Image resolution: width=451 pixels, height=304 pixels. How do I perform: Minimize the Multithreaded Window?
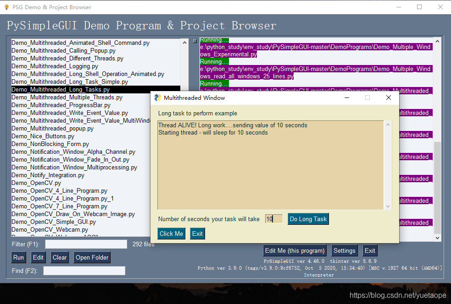tap(347, 98)
